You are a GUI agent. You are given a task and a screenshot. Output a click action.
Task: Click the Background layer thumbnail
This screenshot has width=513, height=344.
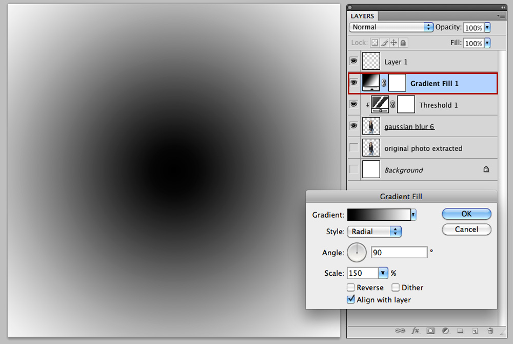pos(371,169)
